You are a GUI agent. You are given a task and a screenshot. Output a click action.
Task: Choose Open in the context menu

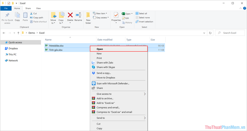point(119,49)
